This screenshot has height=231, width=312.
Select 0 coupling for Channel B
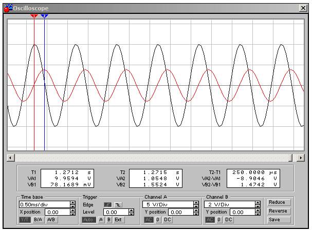pos(219,220)
